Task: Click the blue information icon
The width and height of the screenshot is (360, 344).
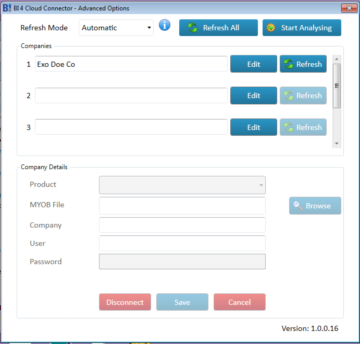Action: [164, 25]
